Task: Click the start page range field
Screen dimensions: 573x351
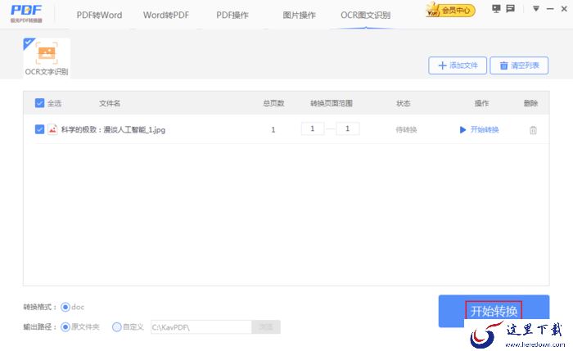Action: click(x=313, y=128)
